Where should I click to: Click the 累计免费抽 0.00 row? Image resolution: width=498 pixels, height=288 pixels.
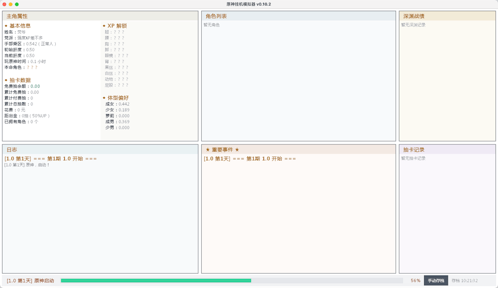pos(21,92)
